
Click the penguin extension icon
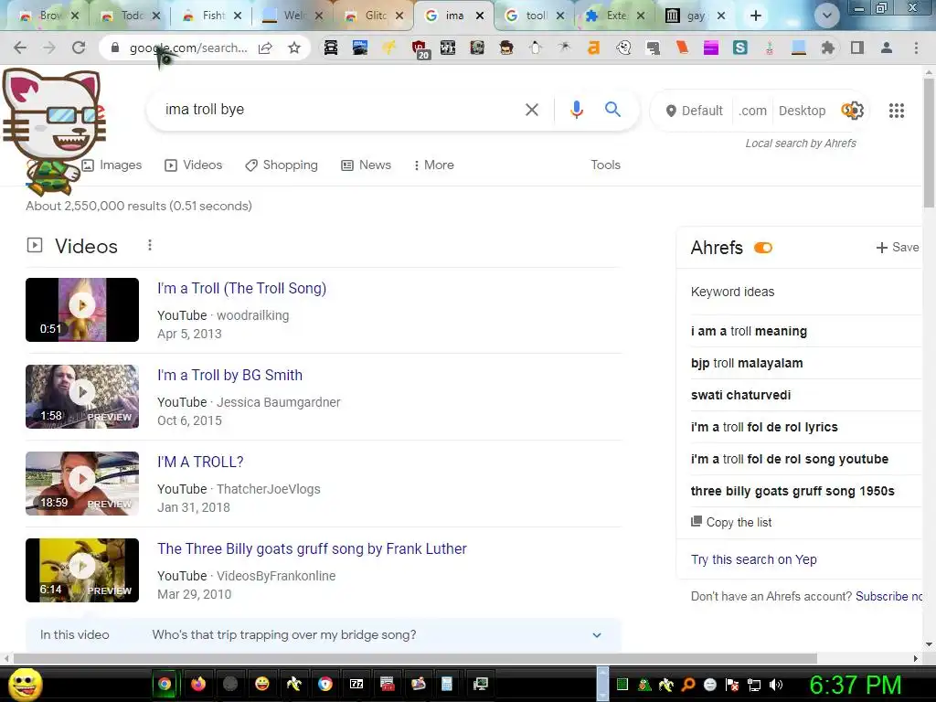pyautogui.click(x=536, y=48)
